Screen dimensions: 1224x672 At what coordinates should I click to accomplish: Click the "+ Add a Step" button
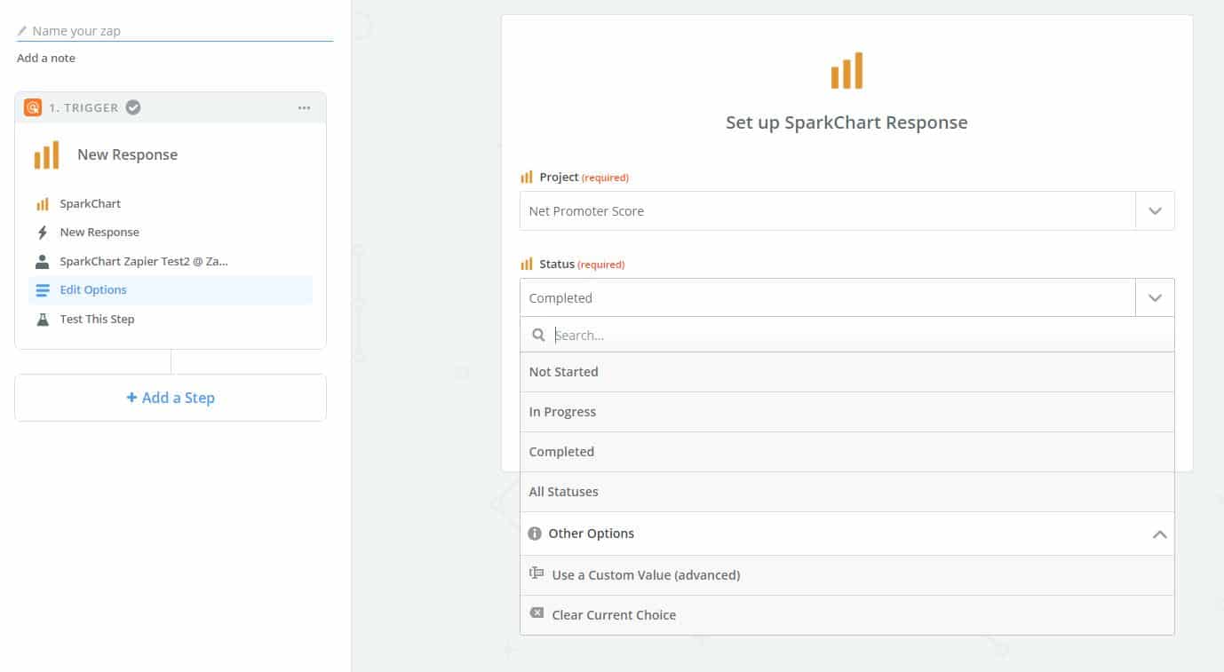(170, 397)
